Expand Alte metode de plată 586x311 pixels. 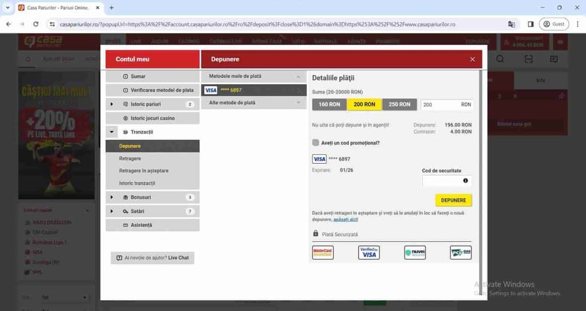254,103
